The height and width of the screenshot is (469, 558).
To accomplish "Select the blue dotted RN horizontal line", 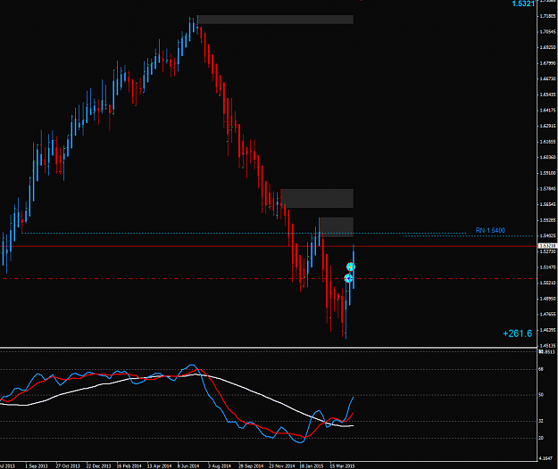I will 244,234.
